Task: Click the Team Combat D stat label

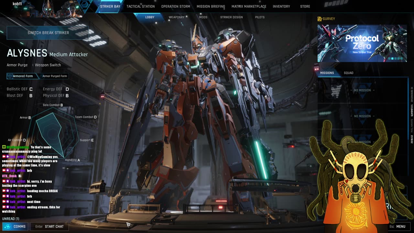Action: point(86,117)
